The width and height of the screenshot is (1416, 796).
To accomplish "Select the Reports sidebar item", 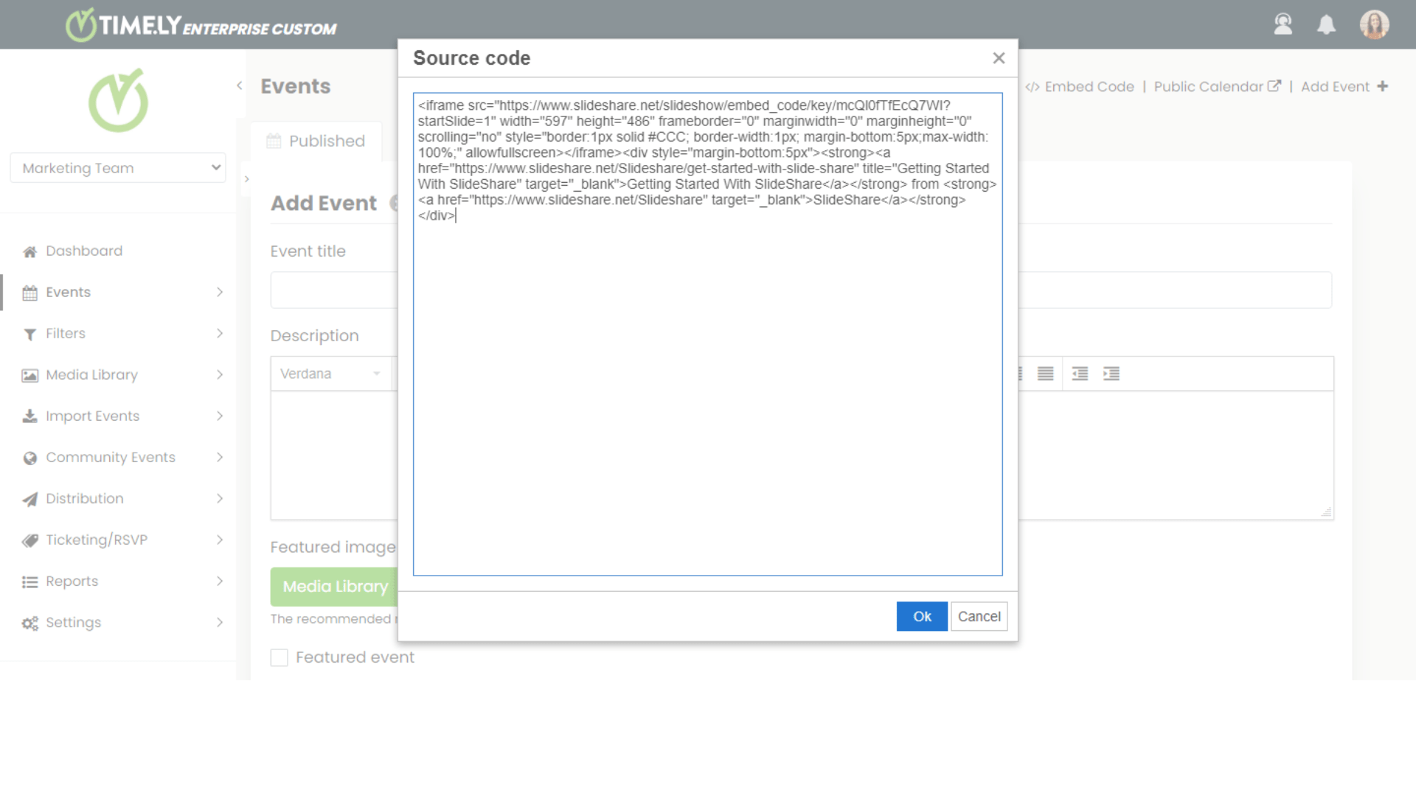I will pos(72,581).
